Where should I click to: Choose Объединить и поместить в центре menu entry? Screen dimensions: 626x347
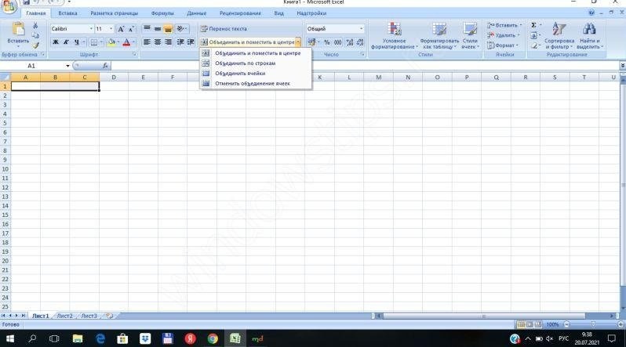click(x=256, y=53)
